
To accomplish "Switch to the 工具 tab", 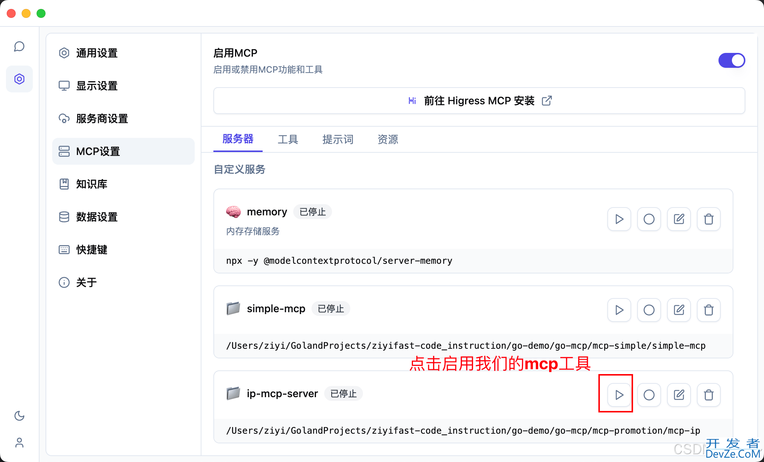I will (x=288, y=139).
